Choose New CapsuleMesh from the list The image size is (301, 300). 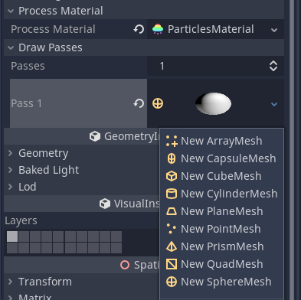click(x=221, y=158)
